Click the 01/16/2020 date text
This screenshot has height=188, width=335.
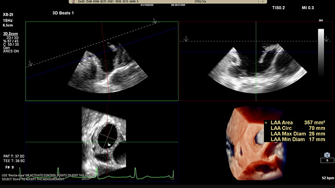click(147, 5)
